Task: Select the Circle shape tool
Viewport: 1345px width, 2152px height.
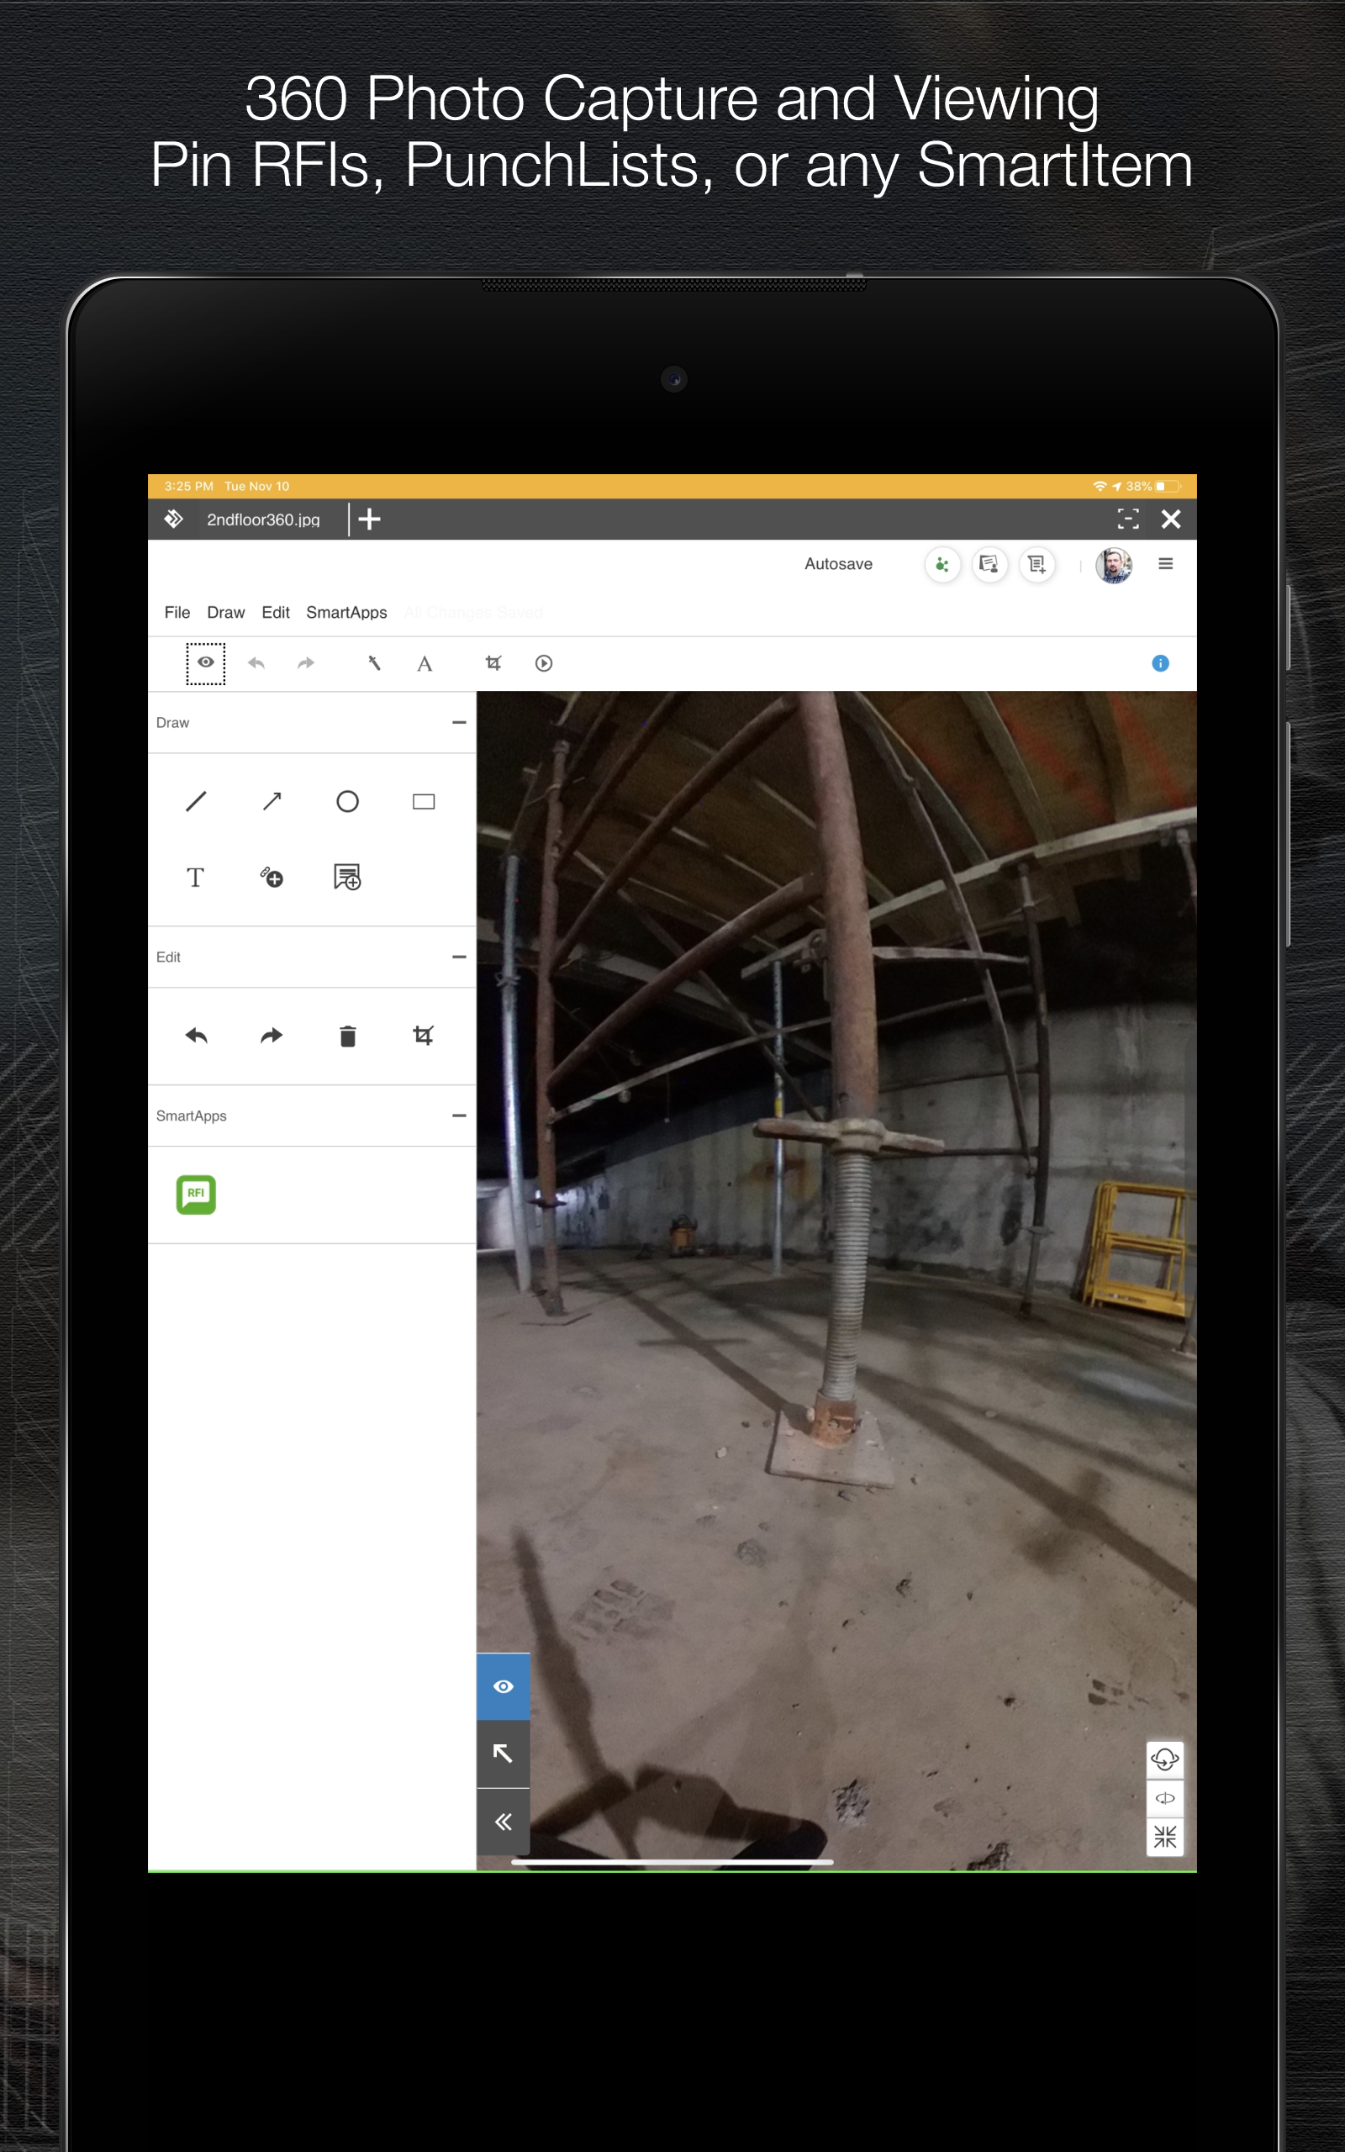Action: tap(348, 801)
